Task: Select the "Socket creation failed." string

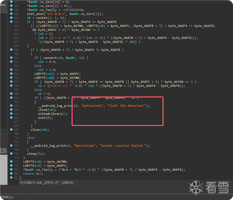Action: pos(123,146)
